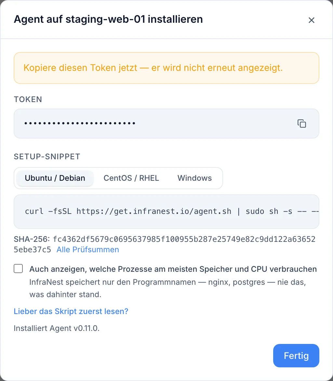The width and height of the screenshot is (333, 381).
Task: Switch to the CentOS / RHEL tab
Action: click(x=131, y=178)
